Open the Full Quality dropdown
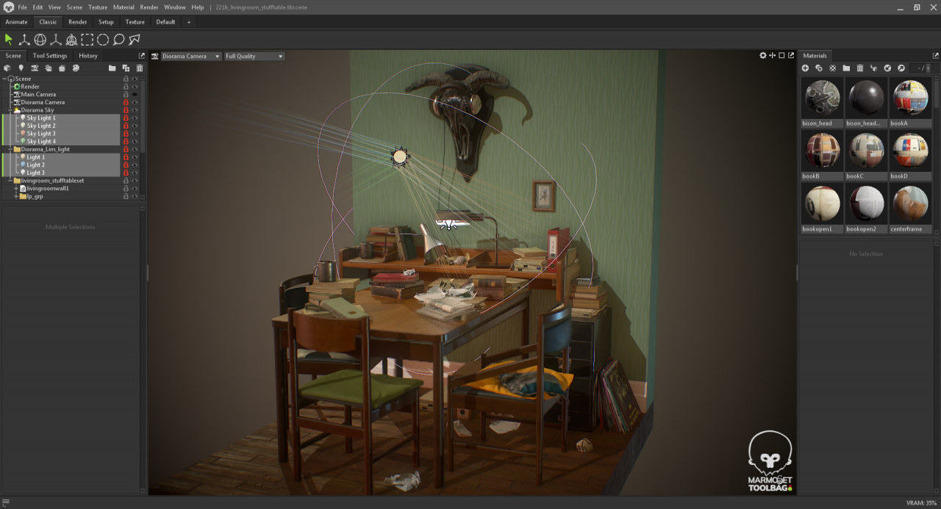Screen dimensions: 941x509 click(254, 57)
